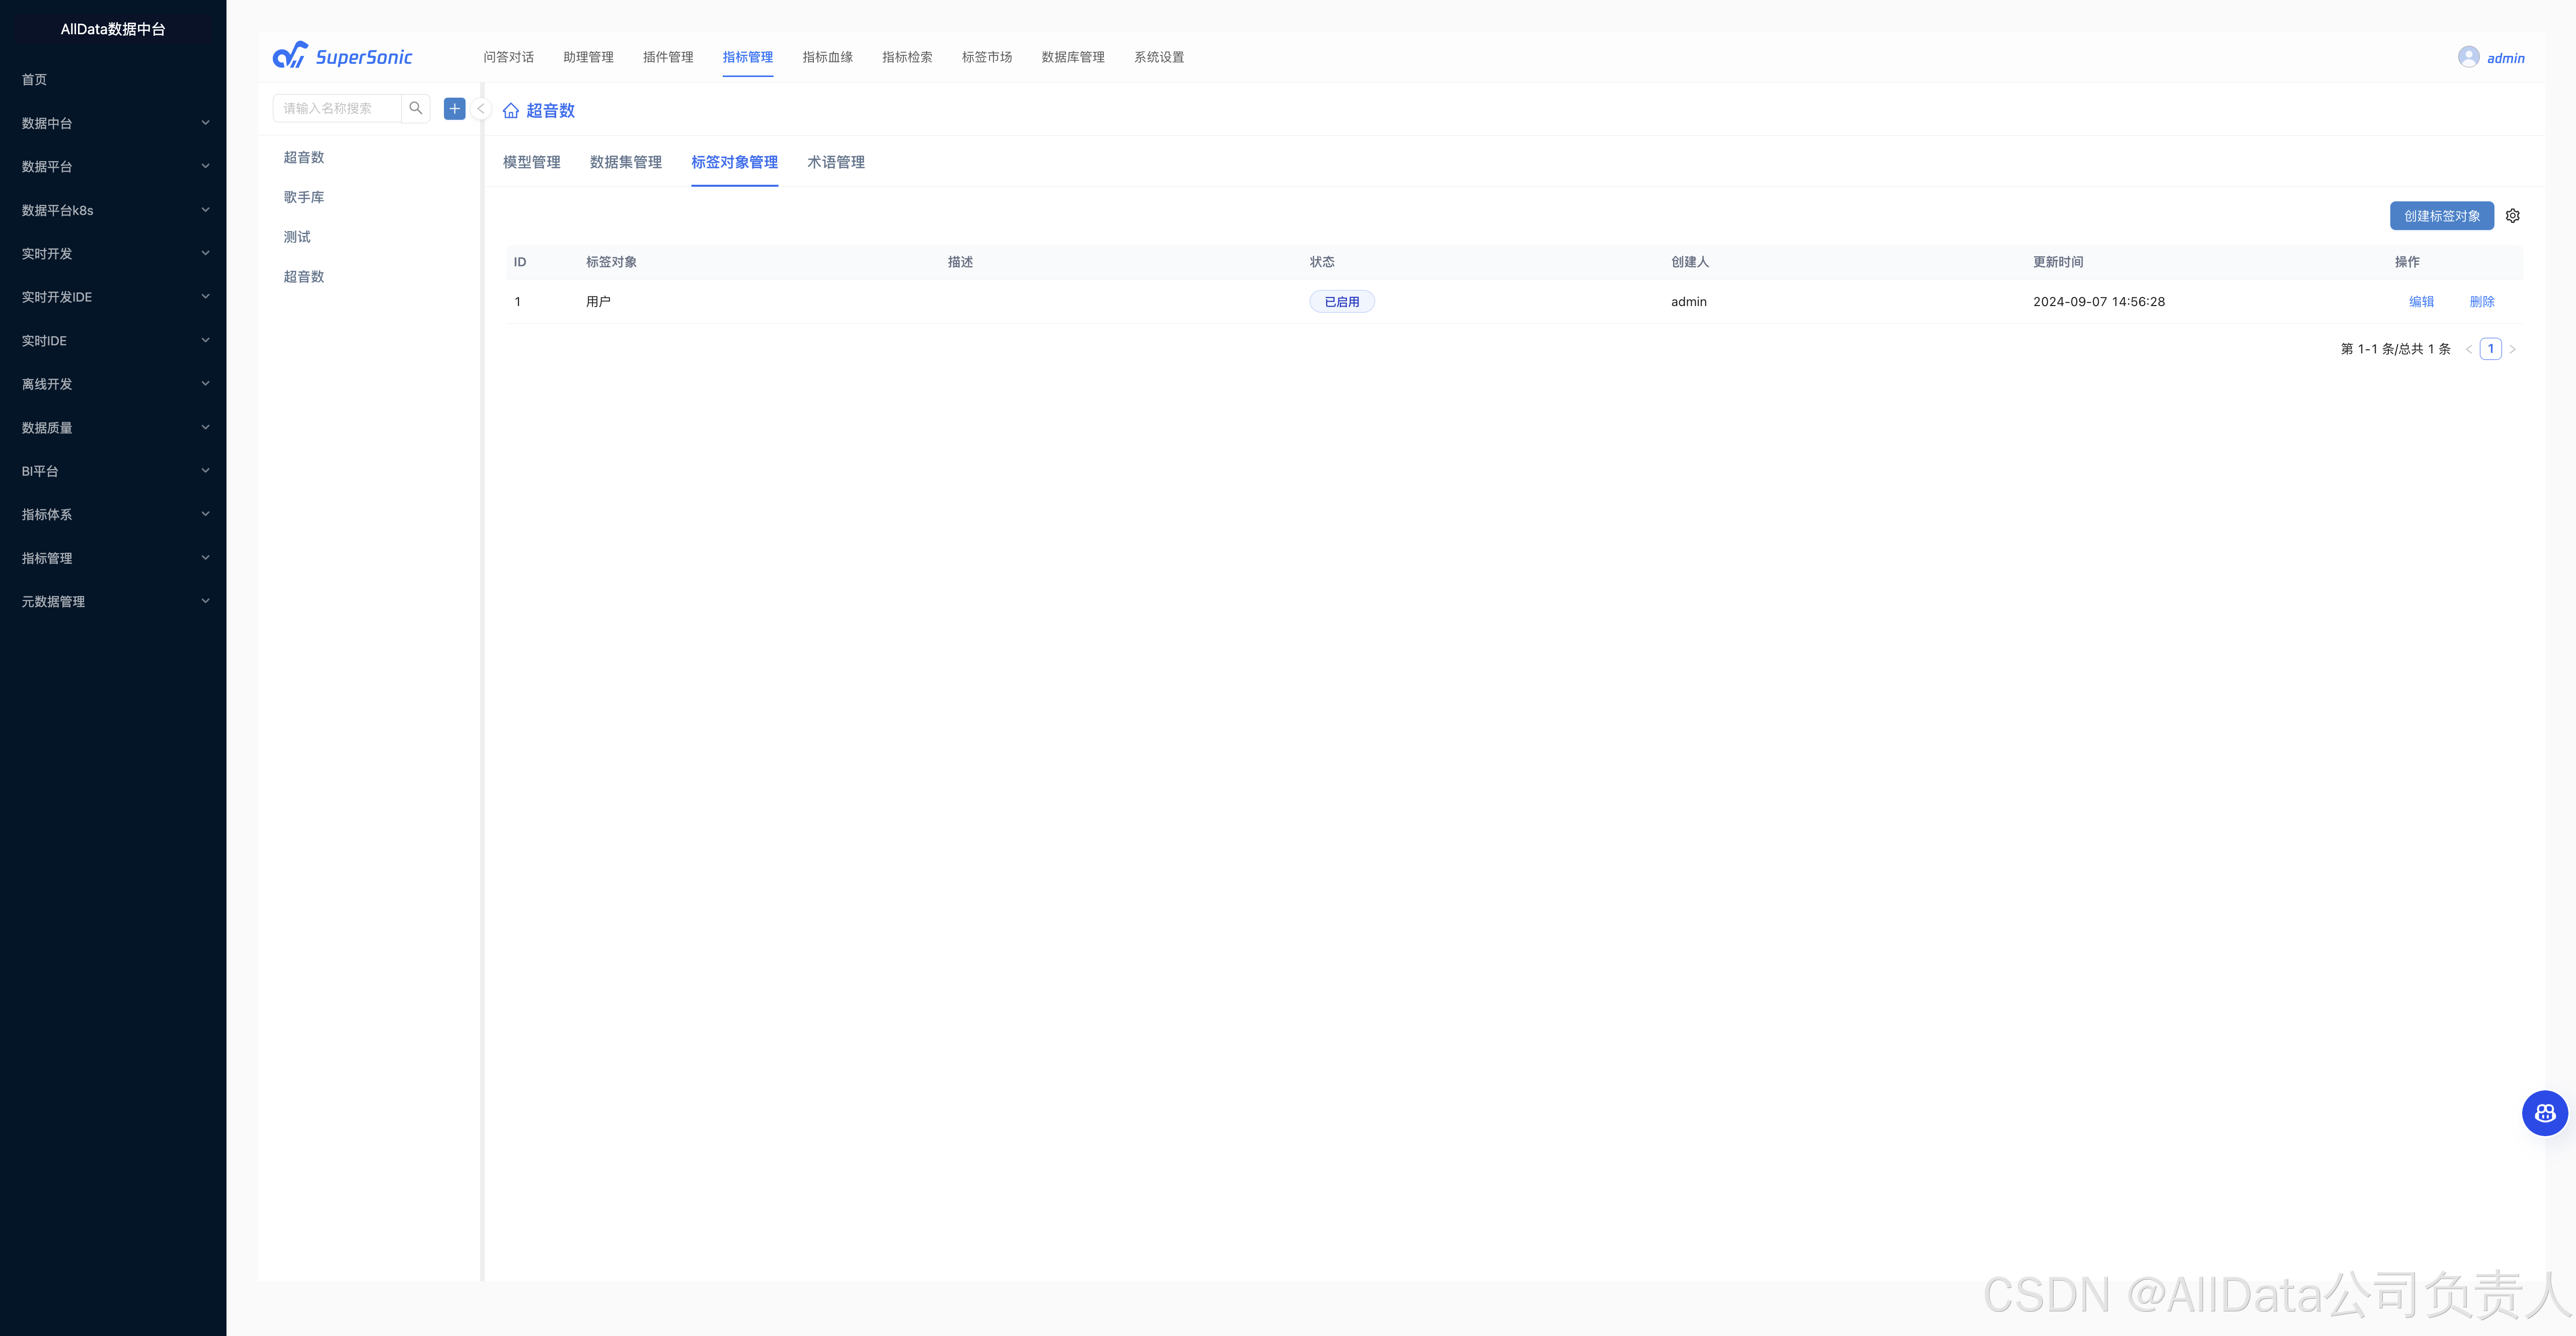Open 标签市场 in top navigation
The height and width of the screenshot is (1336, 2576).
986,57
